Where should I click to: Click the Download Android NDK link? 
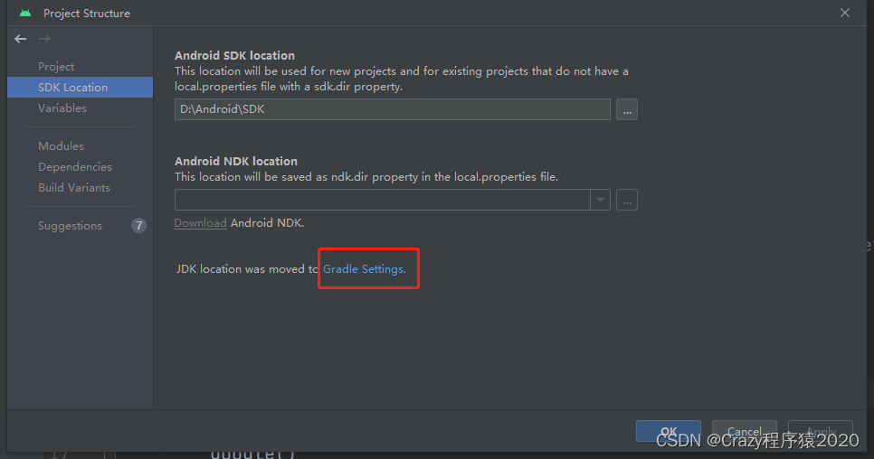click(x=200, y=223)
